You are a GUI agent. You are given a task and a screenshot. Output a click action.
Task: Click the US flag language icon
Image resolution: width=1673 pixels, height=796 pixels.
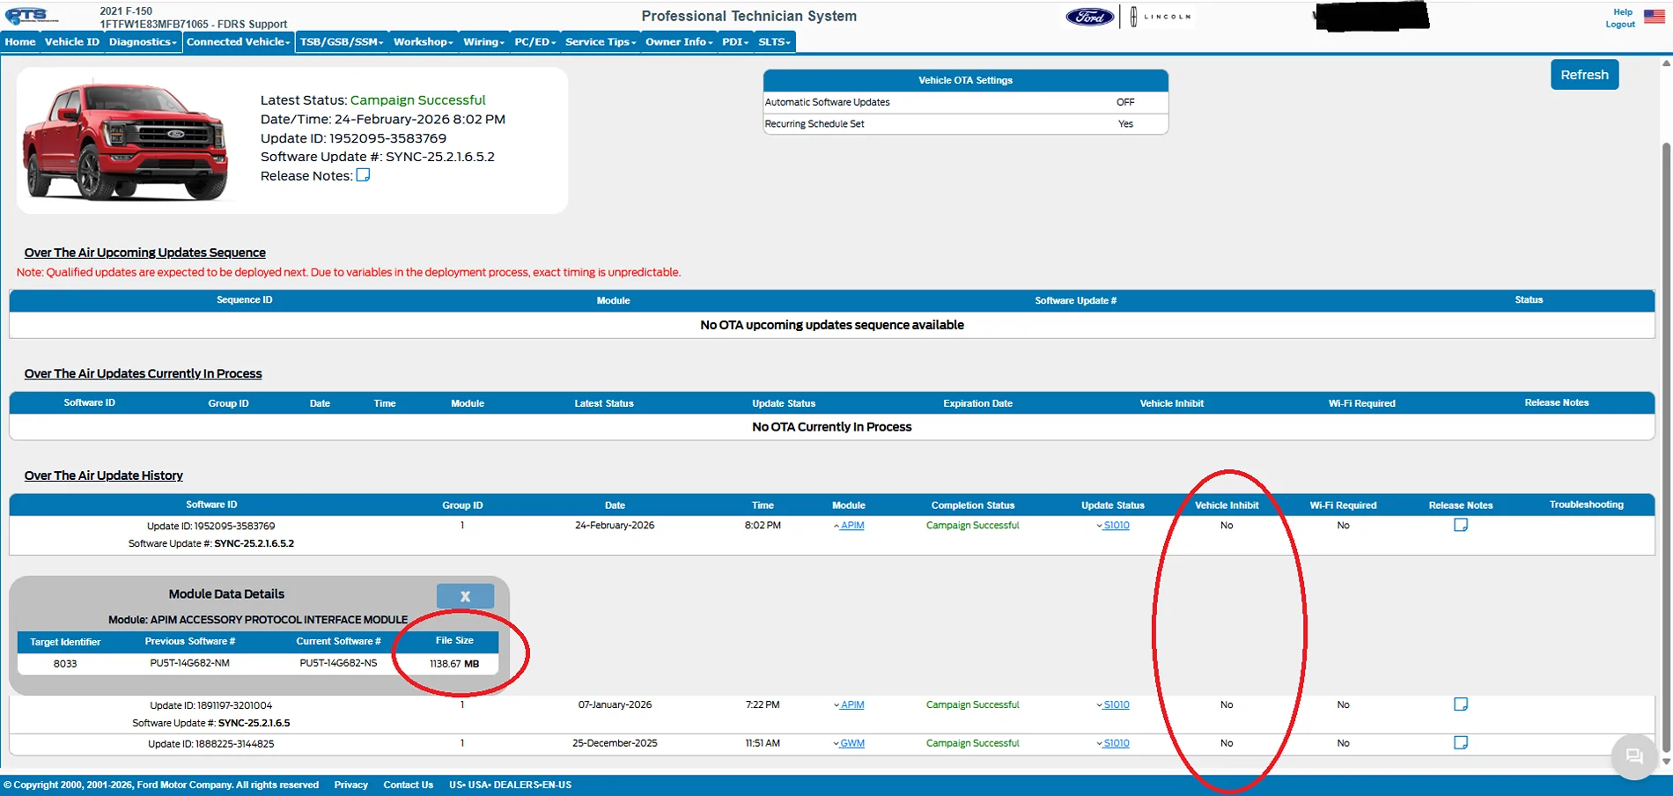(x=1655, y=16)
